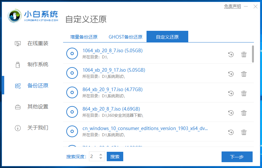Click the disc icon of 1064_xb_20_9_17.iso

[72, 73]
